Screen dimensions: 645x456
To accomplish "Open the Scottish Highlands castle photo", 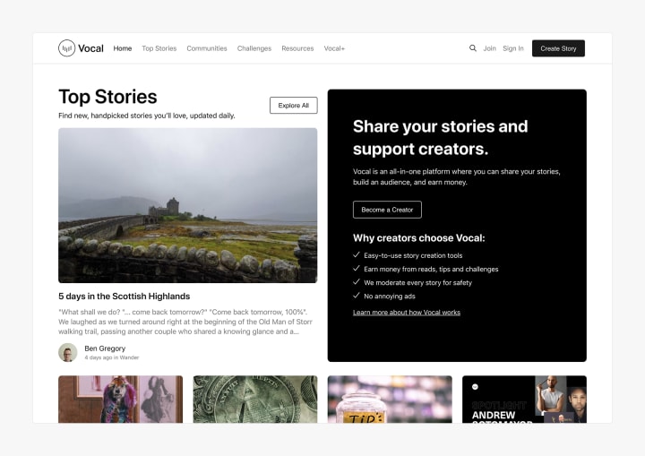I will coord(187,205).
